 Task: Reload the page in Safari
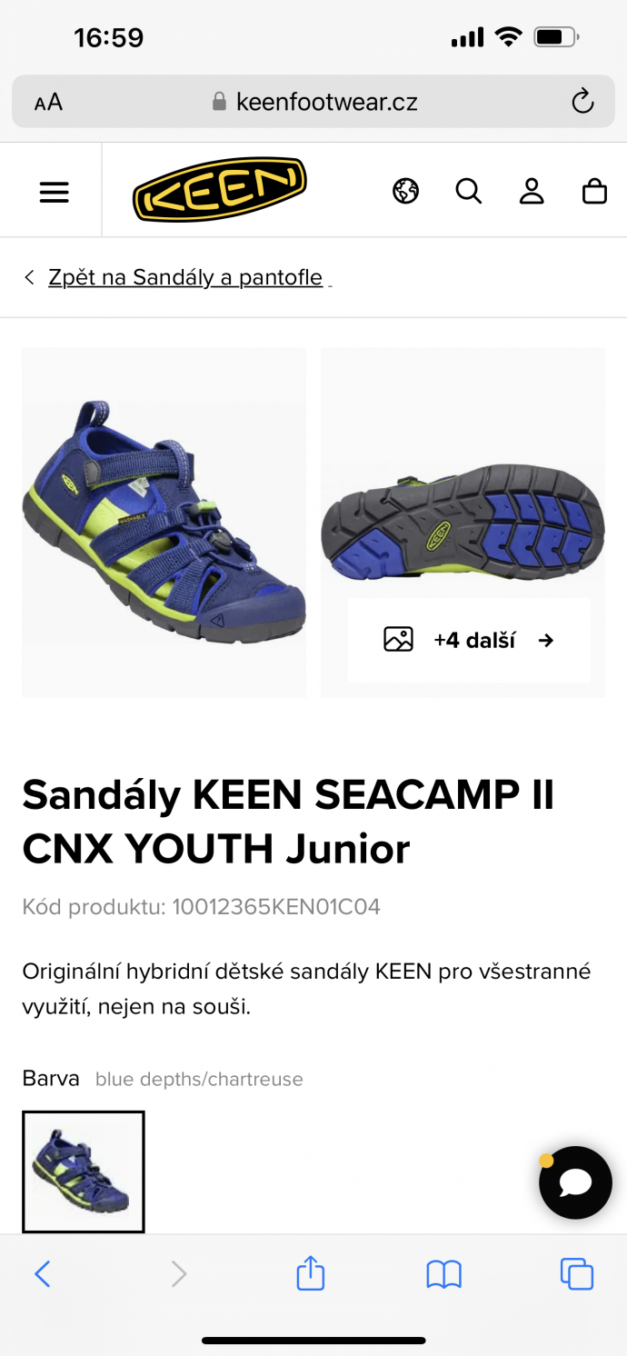point(582,102)
